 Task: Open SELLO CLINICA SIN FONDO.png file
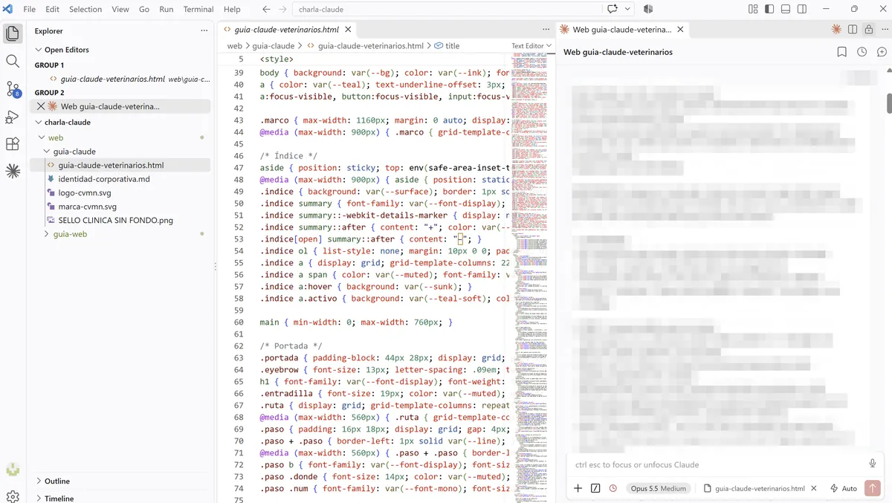[115, 221]
